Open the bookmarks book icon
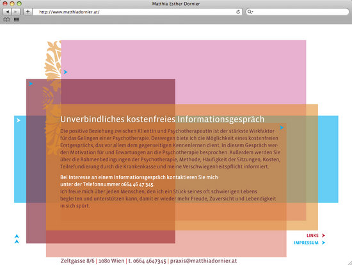 click(6, 20)
